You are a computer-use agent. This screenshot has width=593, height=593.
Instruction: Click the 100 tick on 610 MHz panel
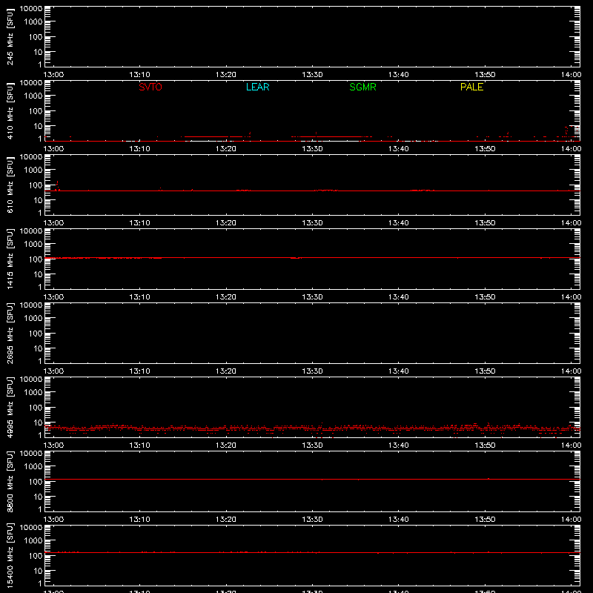36,185
